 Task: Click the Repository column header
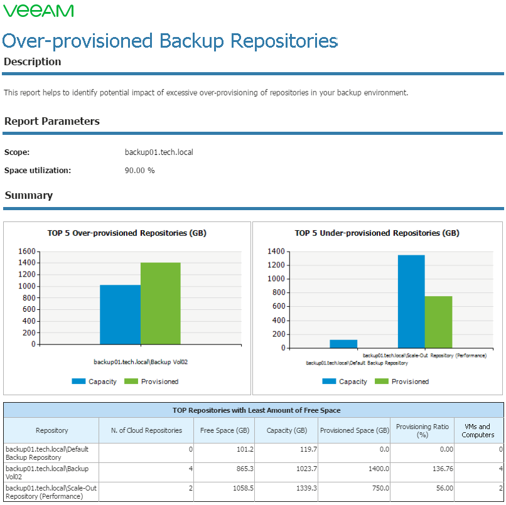pos(51,430)
